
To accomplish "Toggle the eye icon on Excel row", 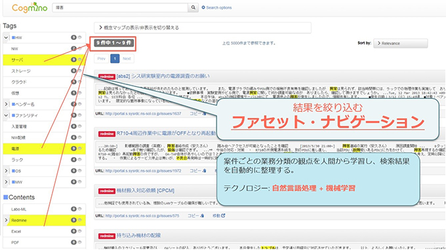I will point(80,231).
